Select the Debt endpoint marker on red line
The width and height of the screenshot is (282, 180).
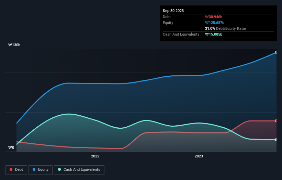(276, 121)
